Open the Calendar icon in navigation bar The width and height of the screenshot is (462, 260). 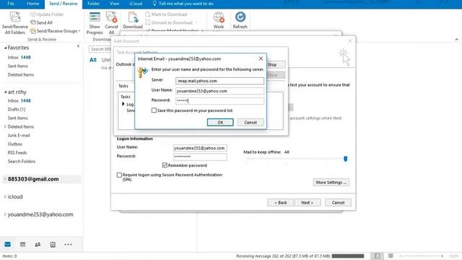pyautogui.click(x=22, y=244)
